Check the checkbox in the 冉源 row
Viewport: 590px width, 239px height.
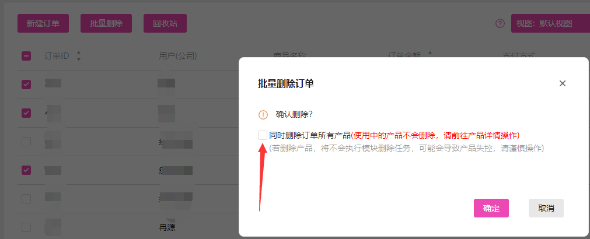26,227
